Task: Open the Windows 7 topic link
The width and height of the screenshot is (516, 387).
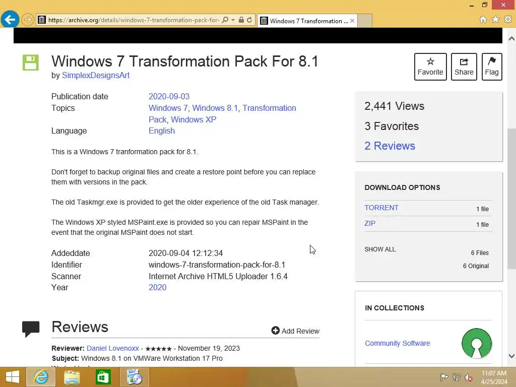Action: pyautogui.click(x=168, y=108)
